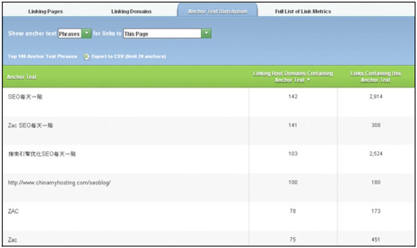Viewport: 417px width, 248px height.
Task: Open the Phrases anchor text dropdown
Action: [x=75, y=34]
